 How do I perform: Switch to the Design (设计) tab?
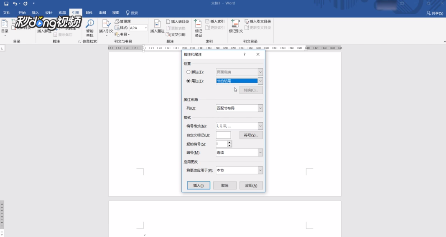pyautogui.click(x=48, y=13)
